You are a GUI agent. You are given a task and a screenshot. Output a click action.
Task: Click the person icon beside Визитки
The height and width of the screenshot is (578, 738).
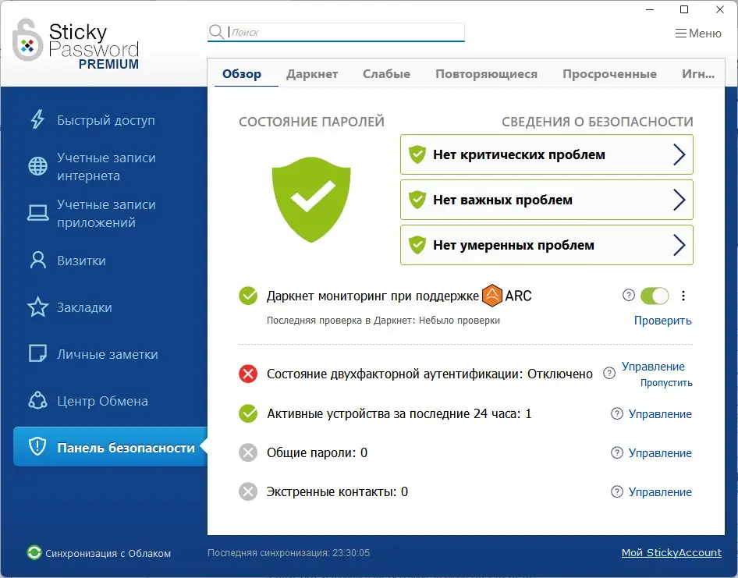37,260
